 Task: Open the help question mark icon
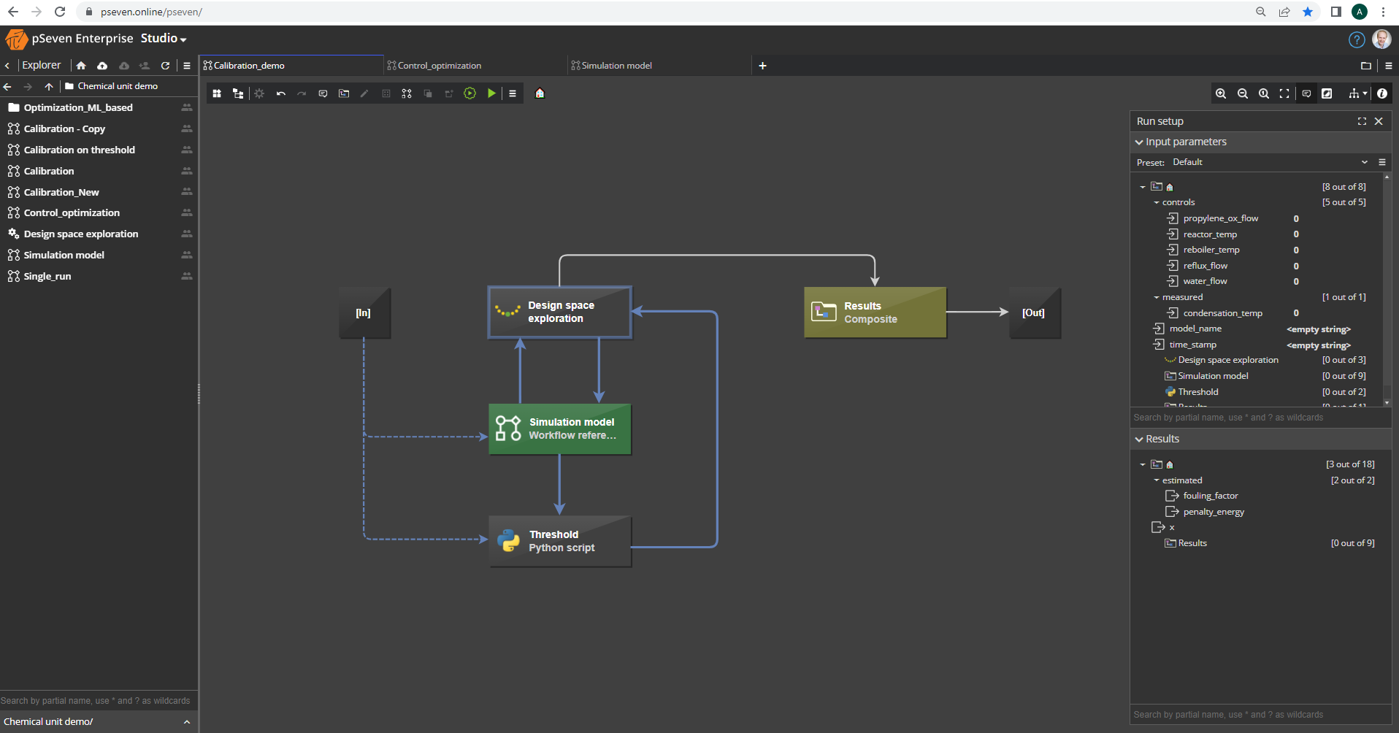tap(1357, 40)
